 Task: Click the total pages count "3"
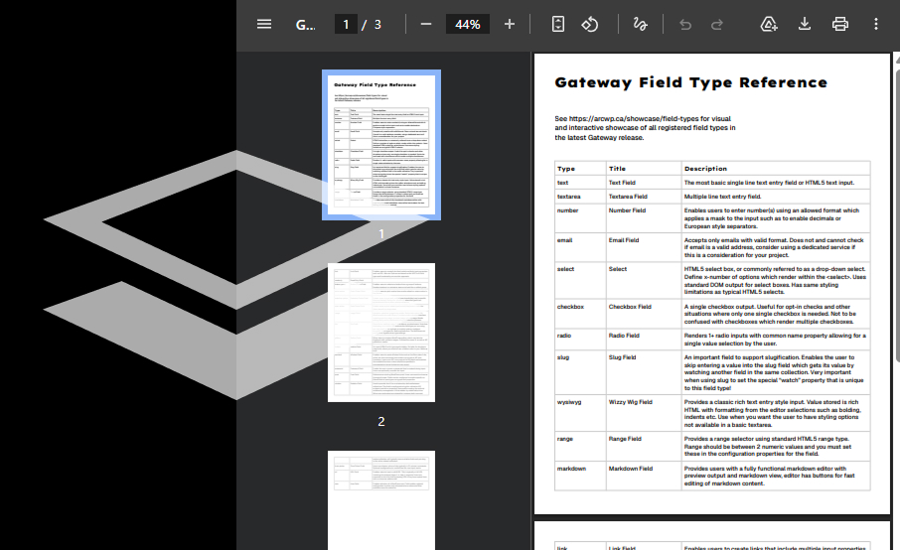pyautogui.click(x=377, y=25)
